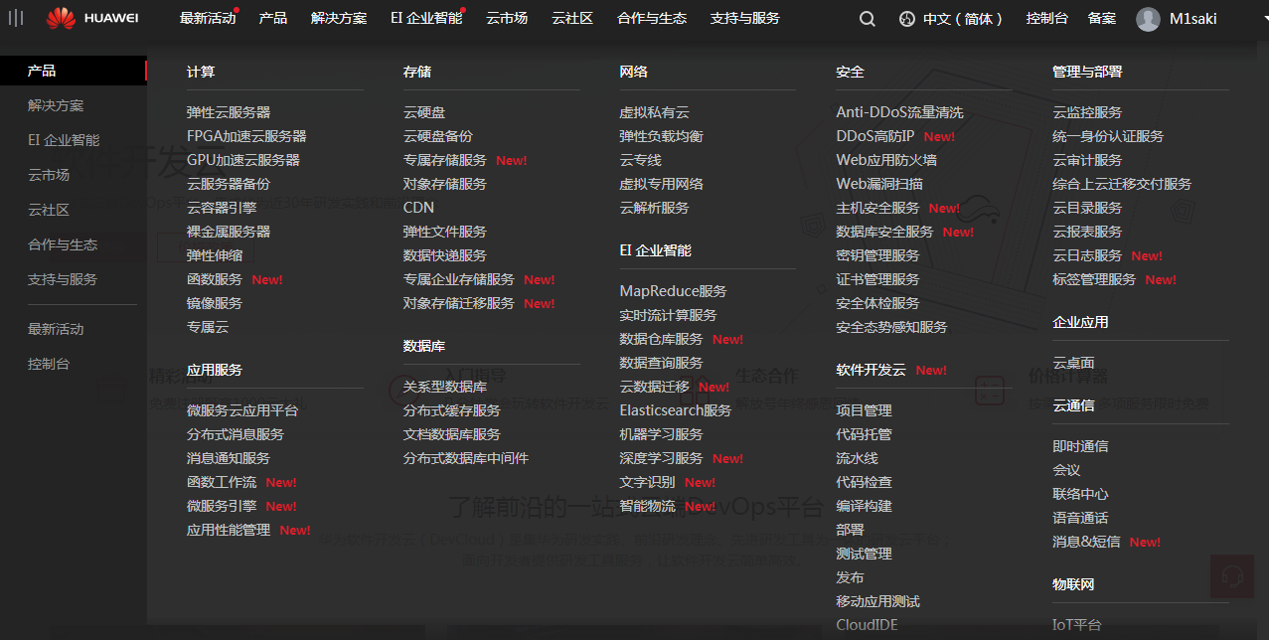Open Anti-DDoS流量清洗 link

(899, 112)
